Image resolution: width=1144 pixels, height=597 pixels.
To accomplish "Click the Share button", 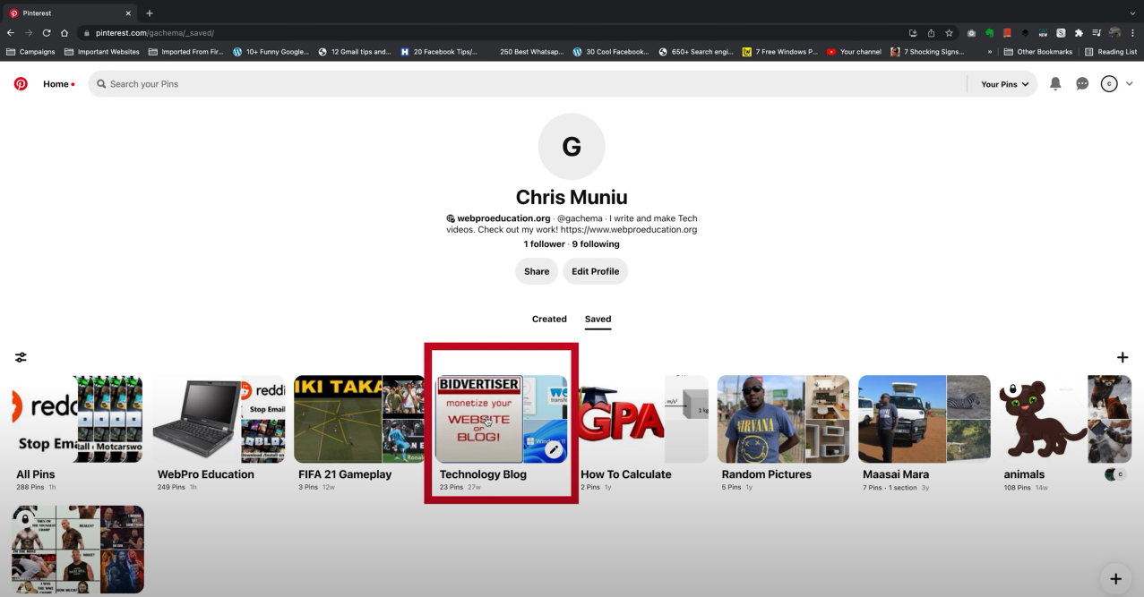I will point(536,271).
